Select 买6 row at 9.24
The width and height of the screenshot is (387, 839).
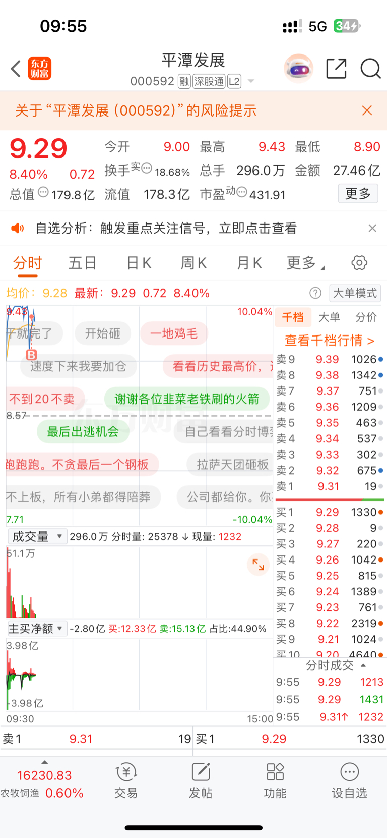330,592
